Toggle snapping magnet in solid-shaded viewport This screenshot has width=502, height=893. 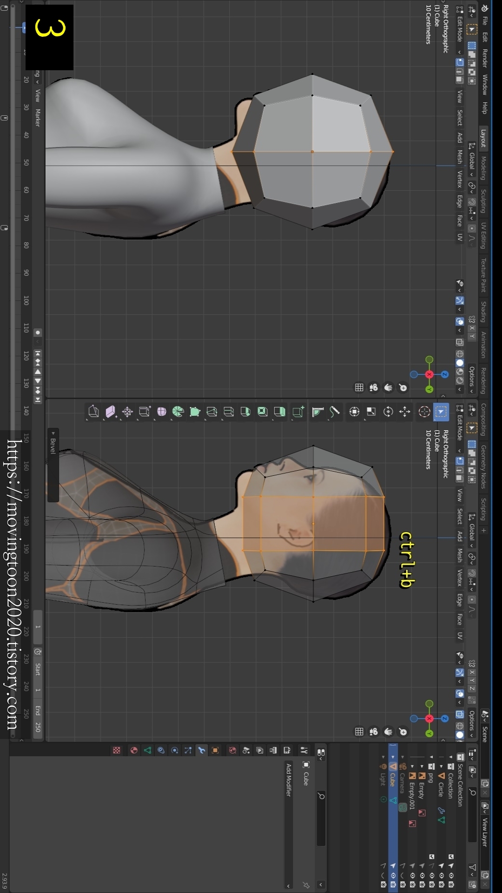point(472,202)
